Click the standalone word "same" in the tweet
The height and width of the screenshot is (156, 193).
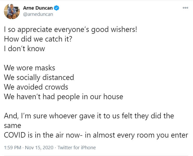tap(12, 125)
